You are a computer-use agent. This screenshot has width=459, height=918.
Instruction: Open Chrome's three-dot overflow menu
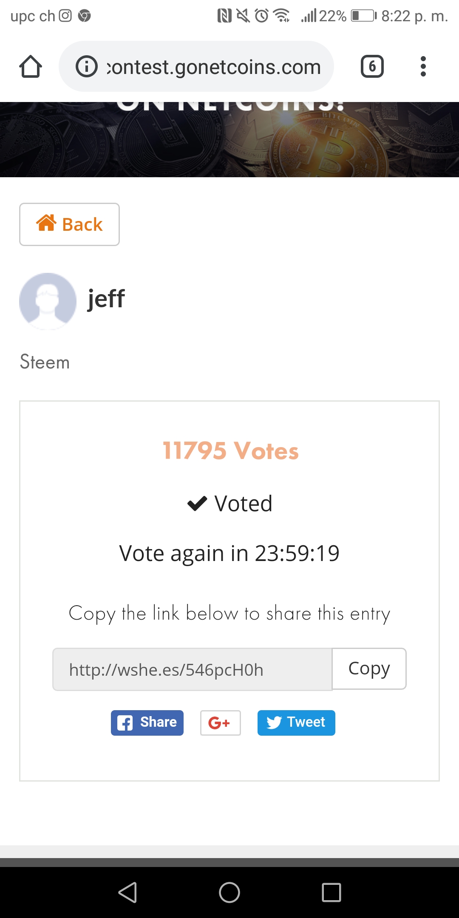[x=423, y=67]
